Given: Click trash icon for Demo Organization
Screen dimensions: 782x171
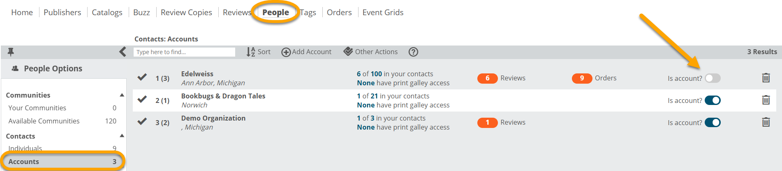Looking at the screenshot, I should tap(766, 122).
